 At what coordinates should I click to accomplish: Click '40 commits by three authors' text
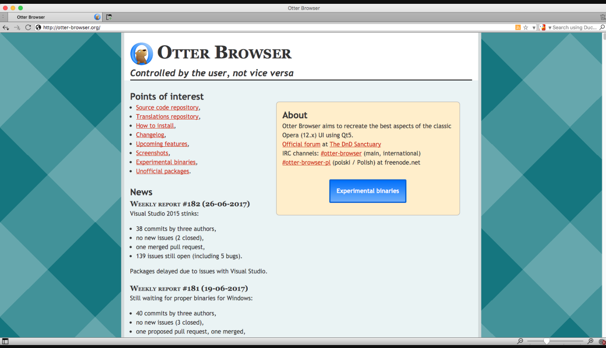pos(176,313)
